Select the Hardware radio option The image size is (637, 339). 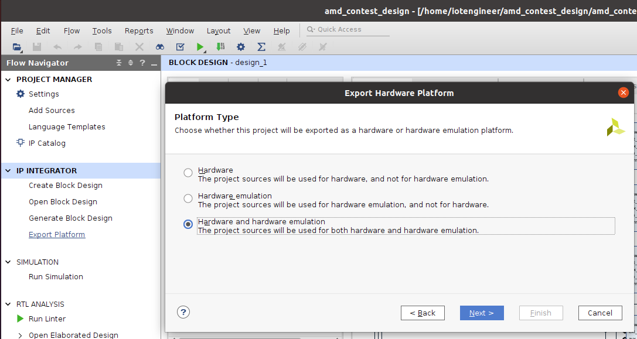188,173
